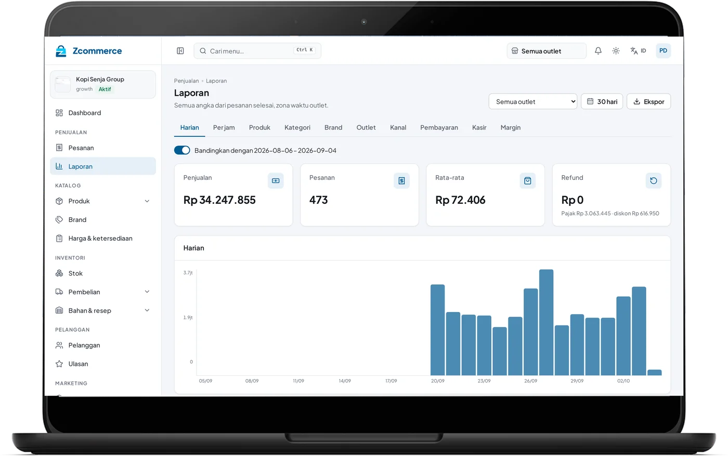
Task: Toggle the Bandingkan dengan comparison switch
Action: [x=182, y=150]
